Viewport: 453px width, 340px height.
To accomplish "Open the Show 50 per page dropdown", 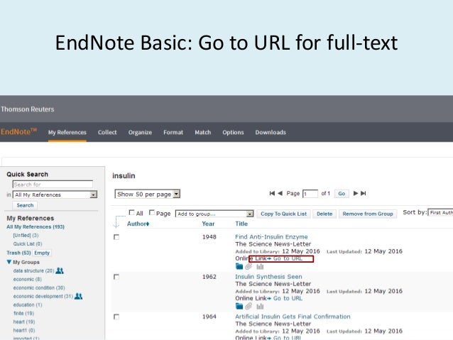I will pyautogui.click(x=148, y=194).
